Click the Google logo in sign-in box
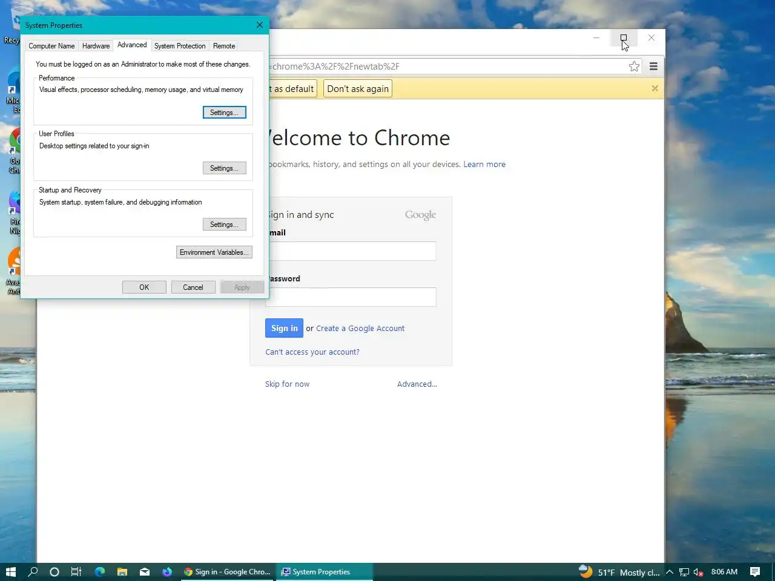The image size is (775, 581). pyautogui.click(x=420, y=215)
